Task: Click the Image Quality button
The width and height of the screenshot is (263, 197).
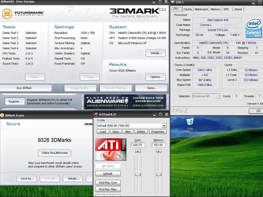Action: (80, 88)
